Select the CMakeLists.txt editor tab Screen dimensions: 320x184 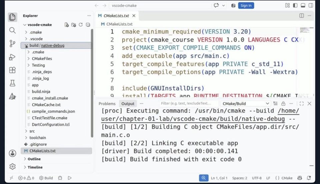(x=116, y=16)
